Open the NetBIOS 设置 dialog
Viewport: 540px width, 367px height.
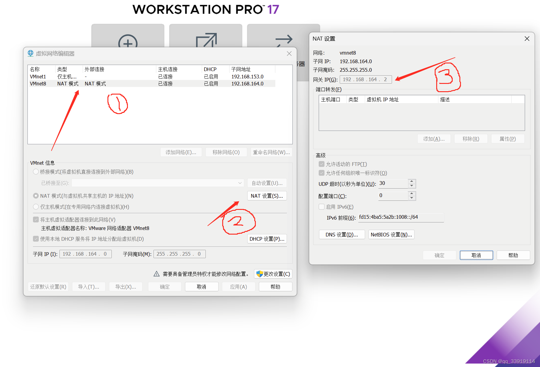[x=391, y=234]
